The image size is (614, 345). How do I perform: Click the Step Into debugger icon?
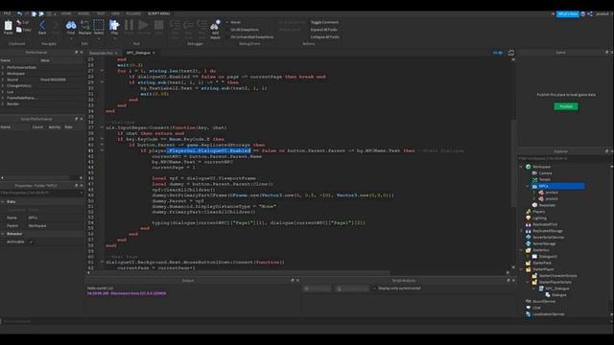tap(175, 26)
